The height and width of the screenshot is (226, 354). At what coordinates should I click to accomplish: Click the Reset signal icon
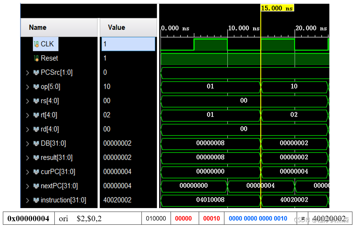[x=36, y=58]
